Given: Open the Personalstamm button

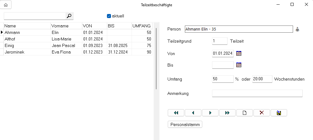Looking at the screenshot, I should point(185,124).
